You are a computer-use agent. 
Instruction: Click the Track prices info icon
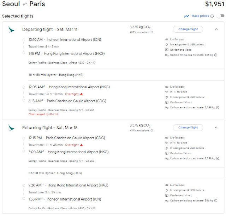pos(212,16)
